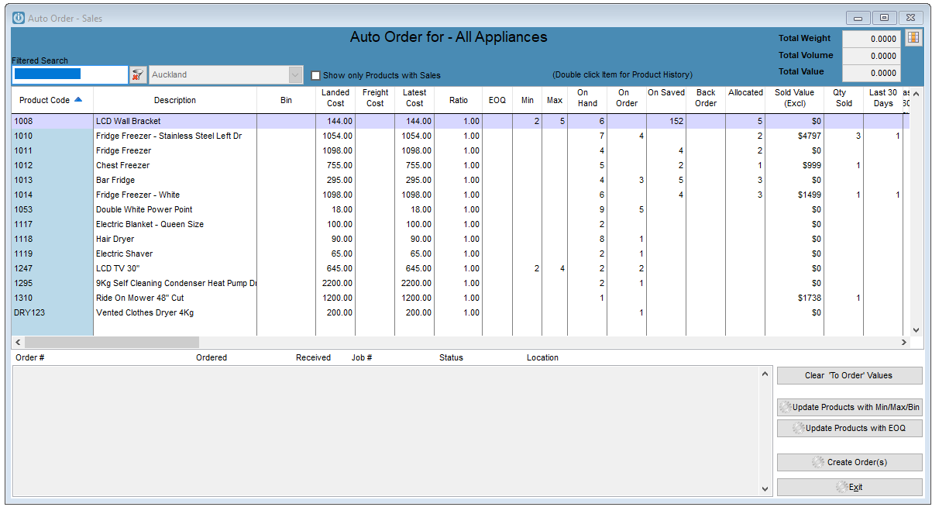The height and width of the screenshot is (507, 932).
Task: Click the Total Weight value field
Action: coord(872,39)
